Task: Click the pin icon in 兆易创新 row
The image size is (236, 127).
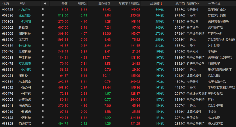Action: pos(43,15)
